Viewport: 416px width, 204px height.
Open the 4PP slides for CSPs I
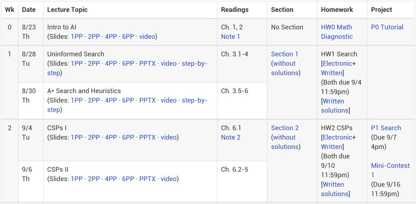[111, 137]
